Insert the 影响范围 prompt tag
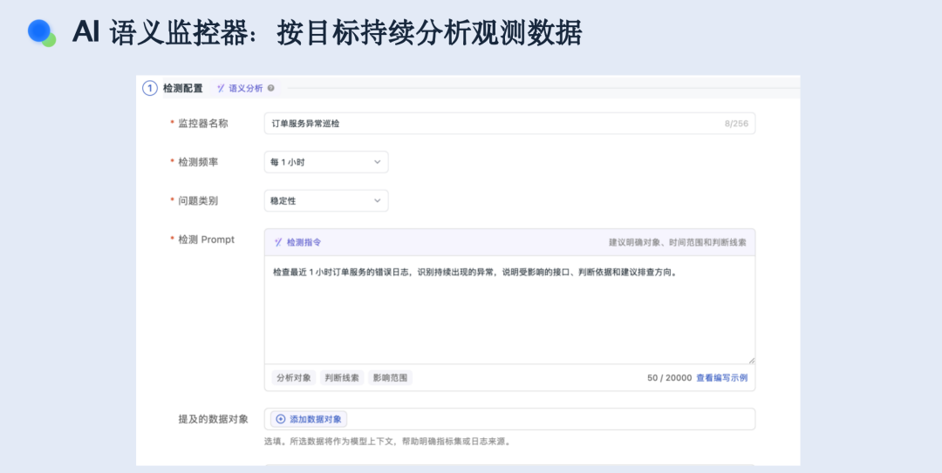This screenshot has width=942, height=473. tap(390, 377)
